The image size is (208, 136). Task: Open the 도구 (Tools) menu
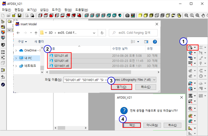(x=56, y=10)
